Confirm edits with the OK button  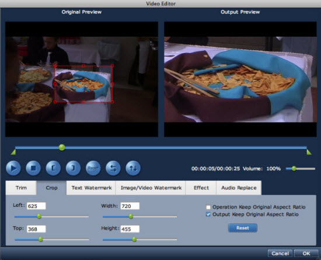(306, 254)
